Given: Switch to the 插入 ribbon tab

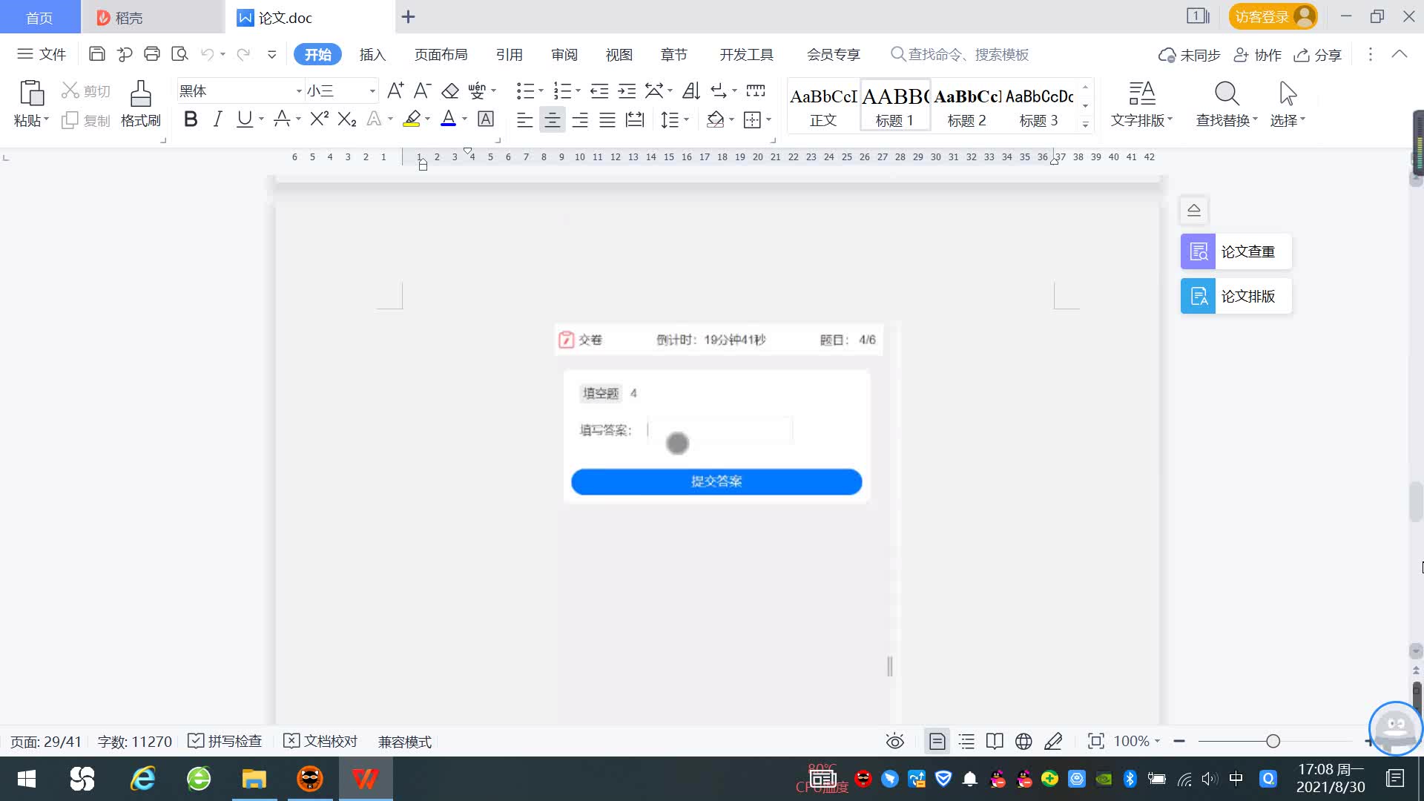Looking at the screenshot, I should coord(372,55).
